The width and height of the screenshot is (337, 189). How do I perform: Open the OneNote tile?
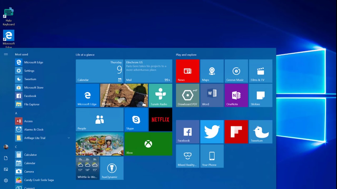tap(236, 95)
